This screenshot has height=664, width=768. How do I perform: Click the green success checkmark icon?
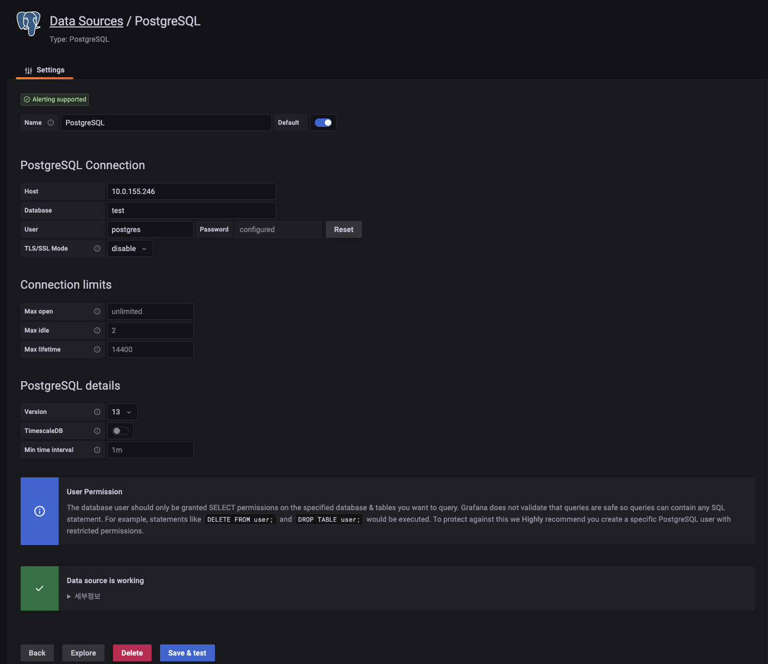tap(40, 588)
